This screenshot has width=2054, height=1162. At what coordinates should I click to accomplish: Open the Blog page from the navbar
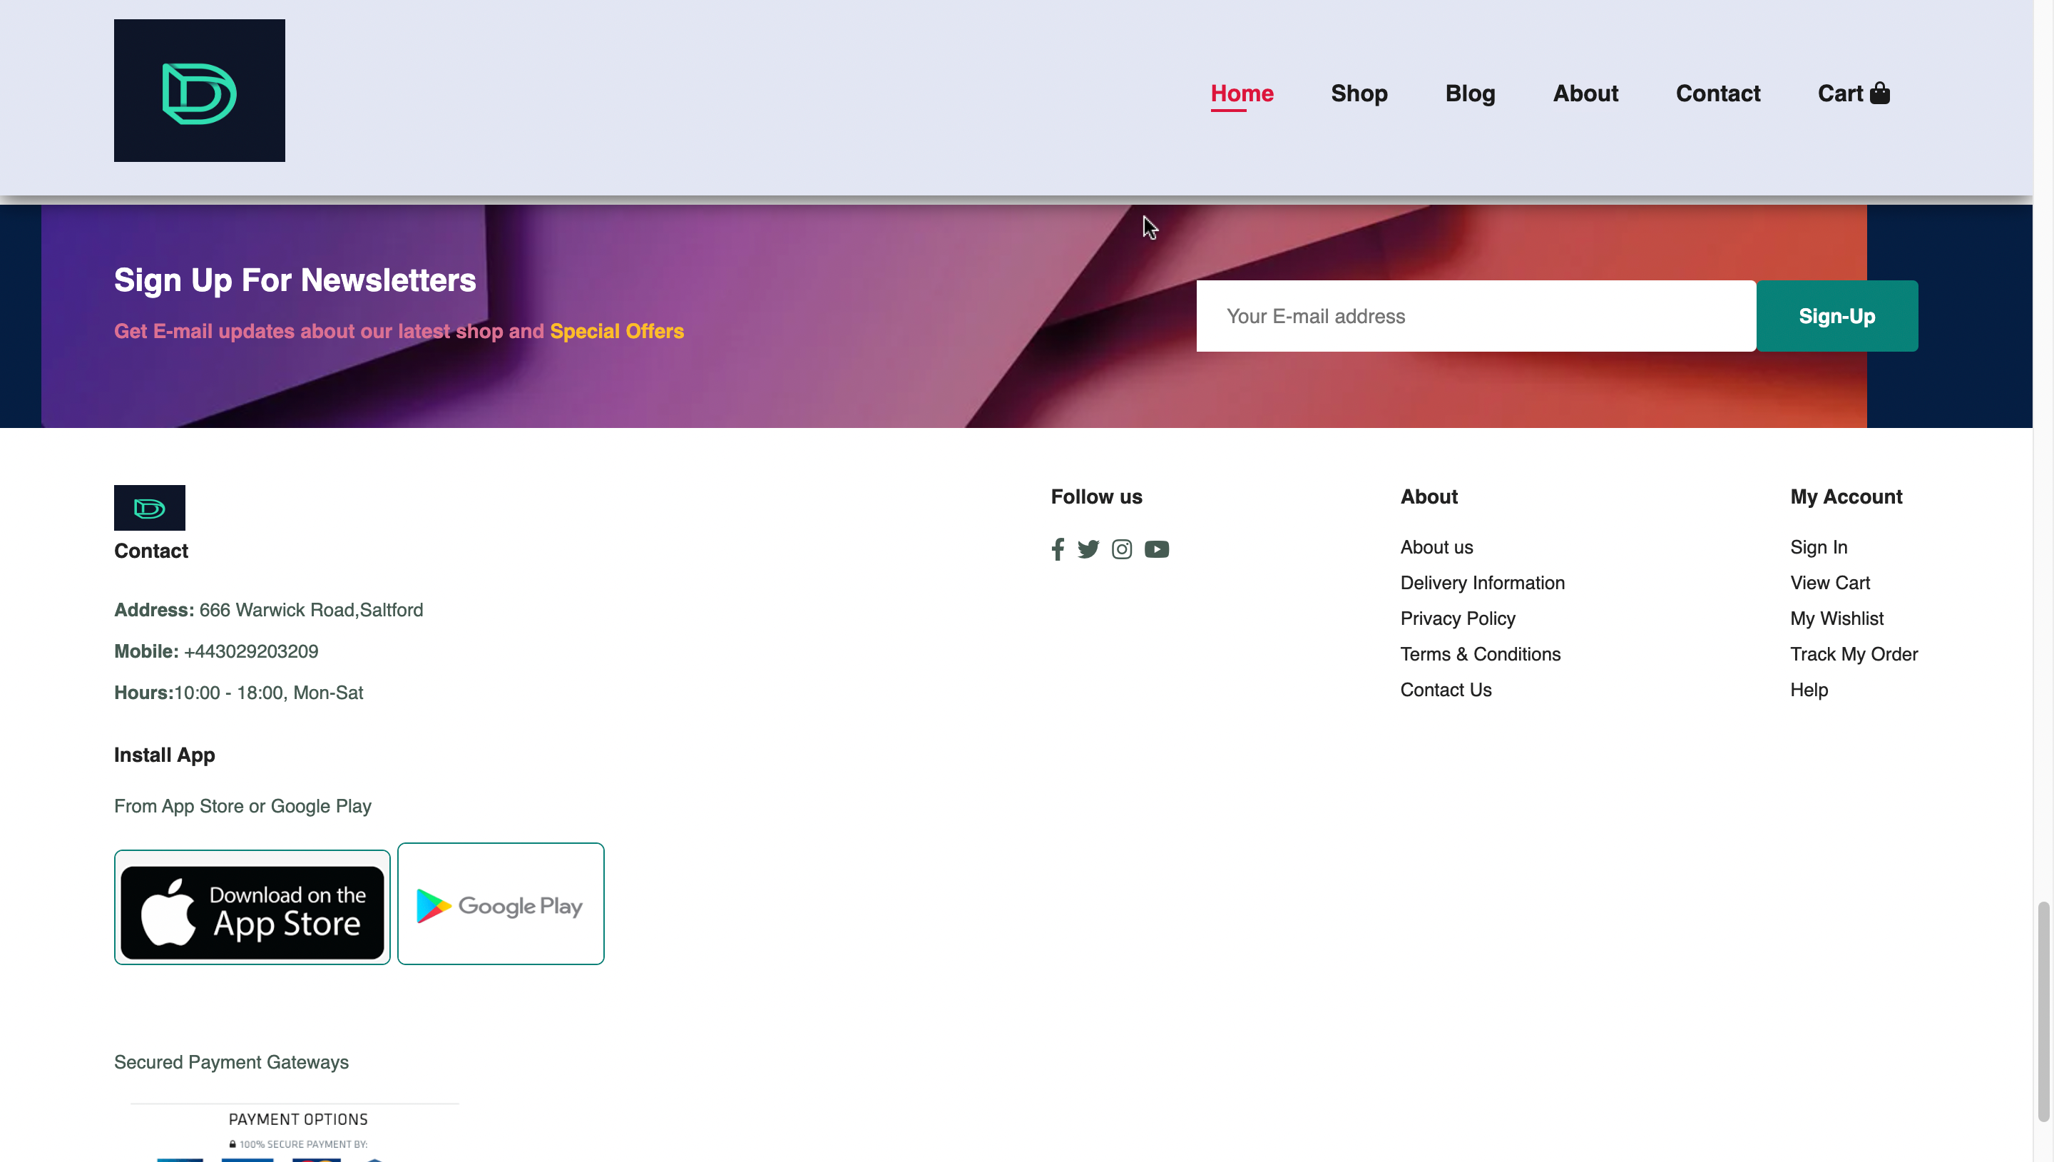pyautogui.click(x=1469, y=93)
